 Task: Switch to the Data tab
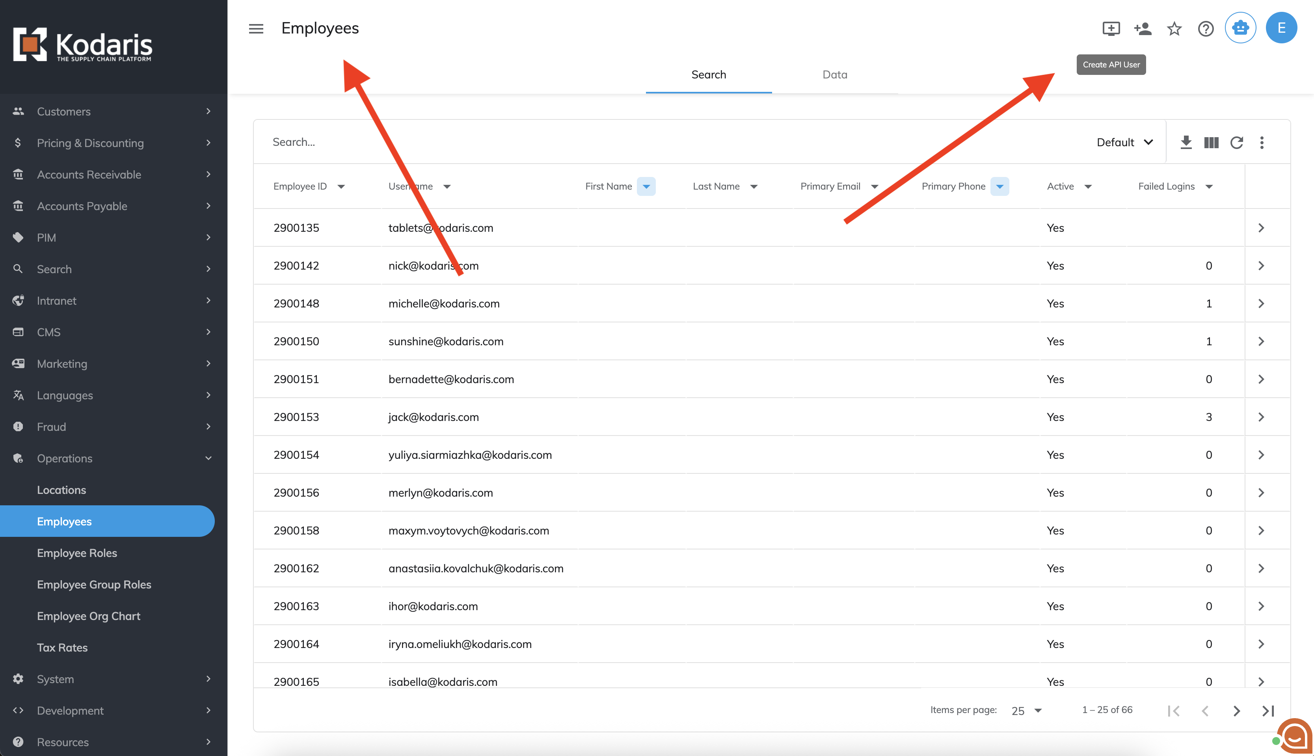pos(835,74)
